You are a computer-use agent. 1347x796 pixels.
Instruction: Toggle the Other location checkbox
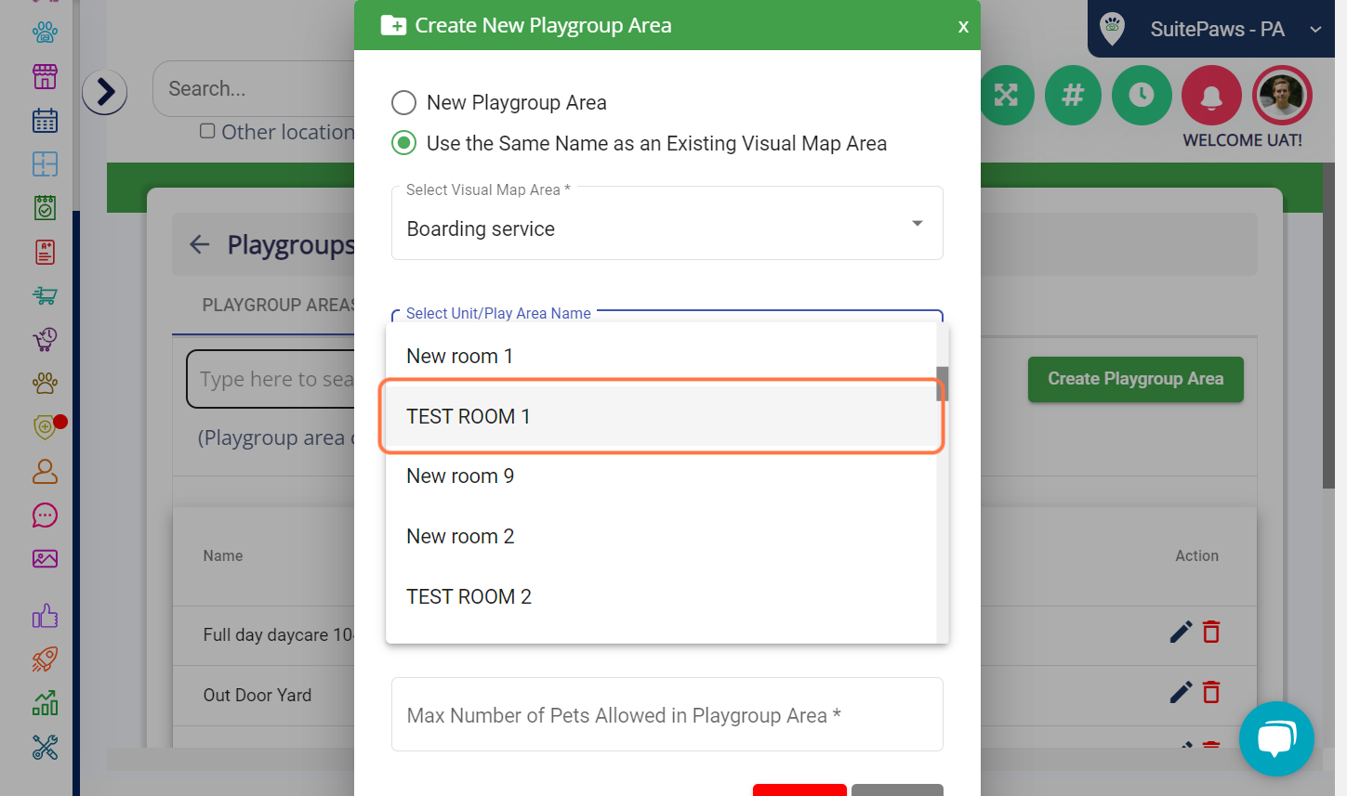[x=207, y=131]
